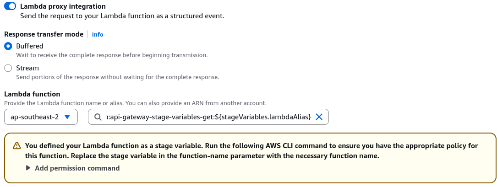497x187 pixels.
Task: Click the disclosure triangle beside Add permission command
Action: 28,168
